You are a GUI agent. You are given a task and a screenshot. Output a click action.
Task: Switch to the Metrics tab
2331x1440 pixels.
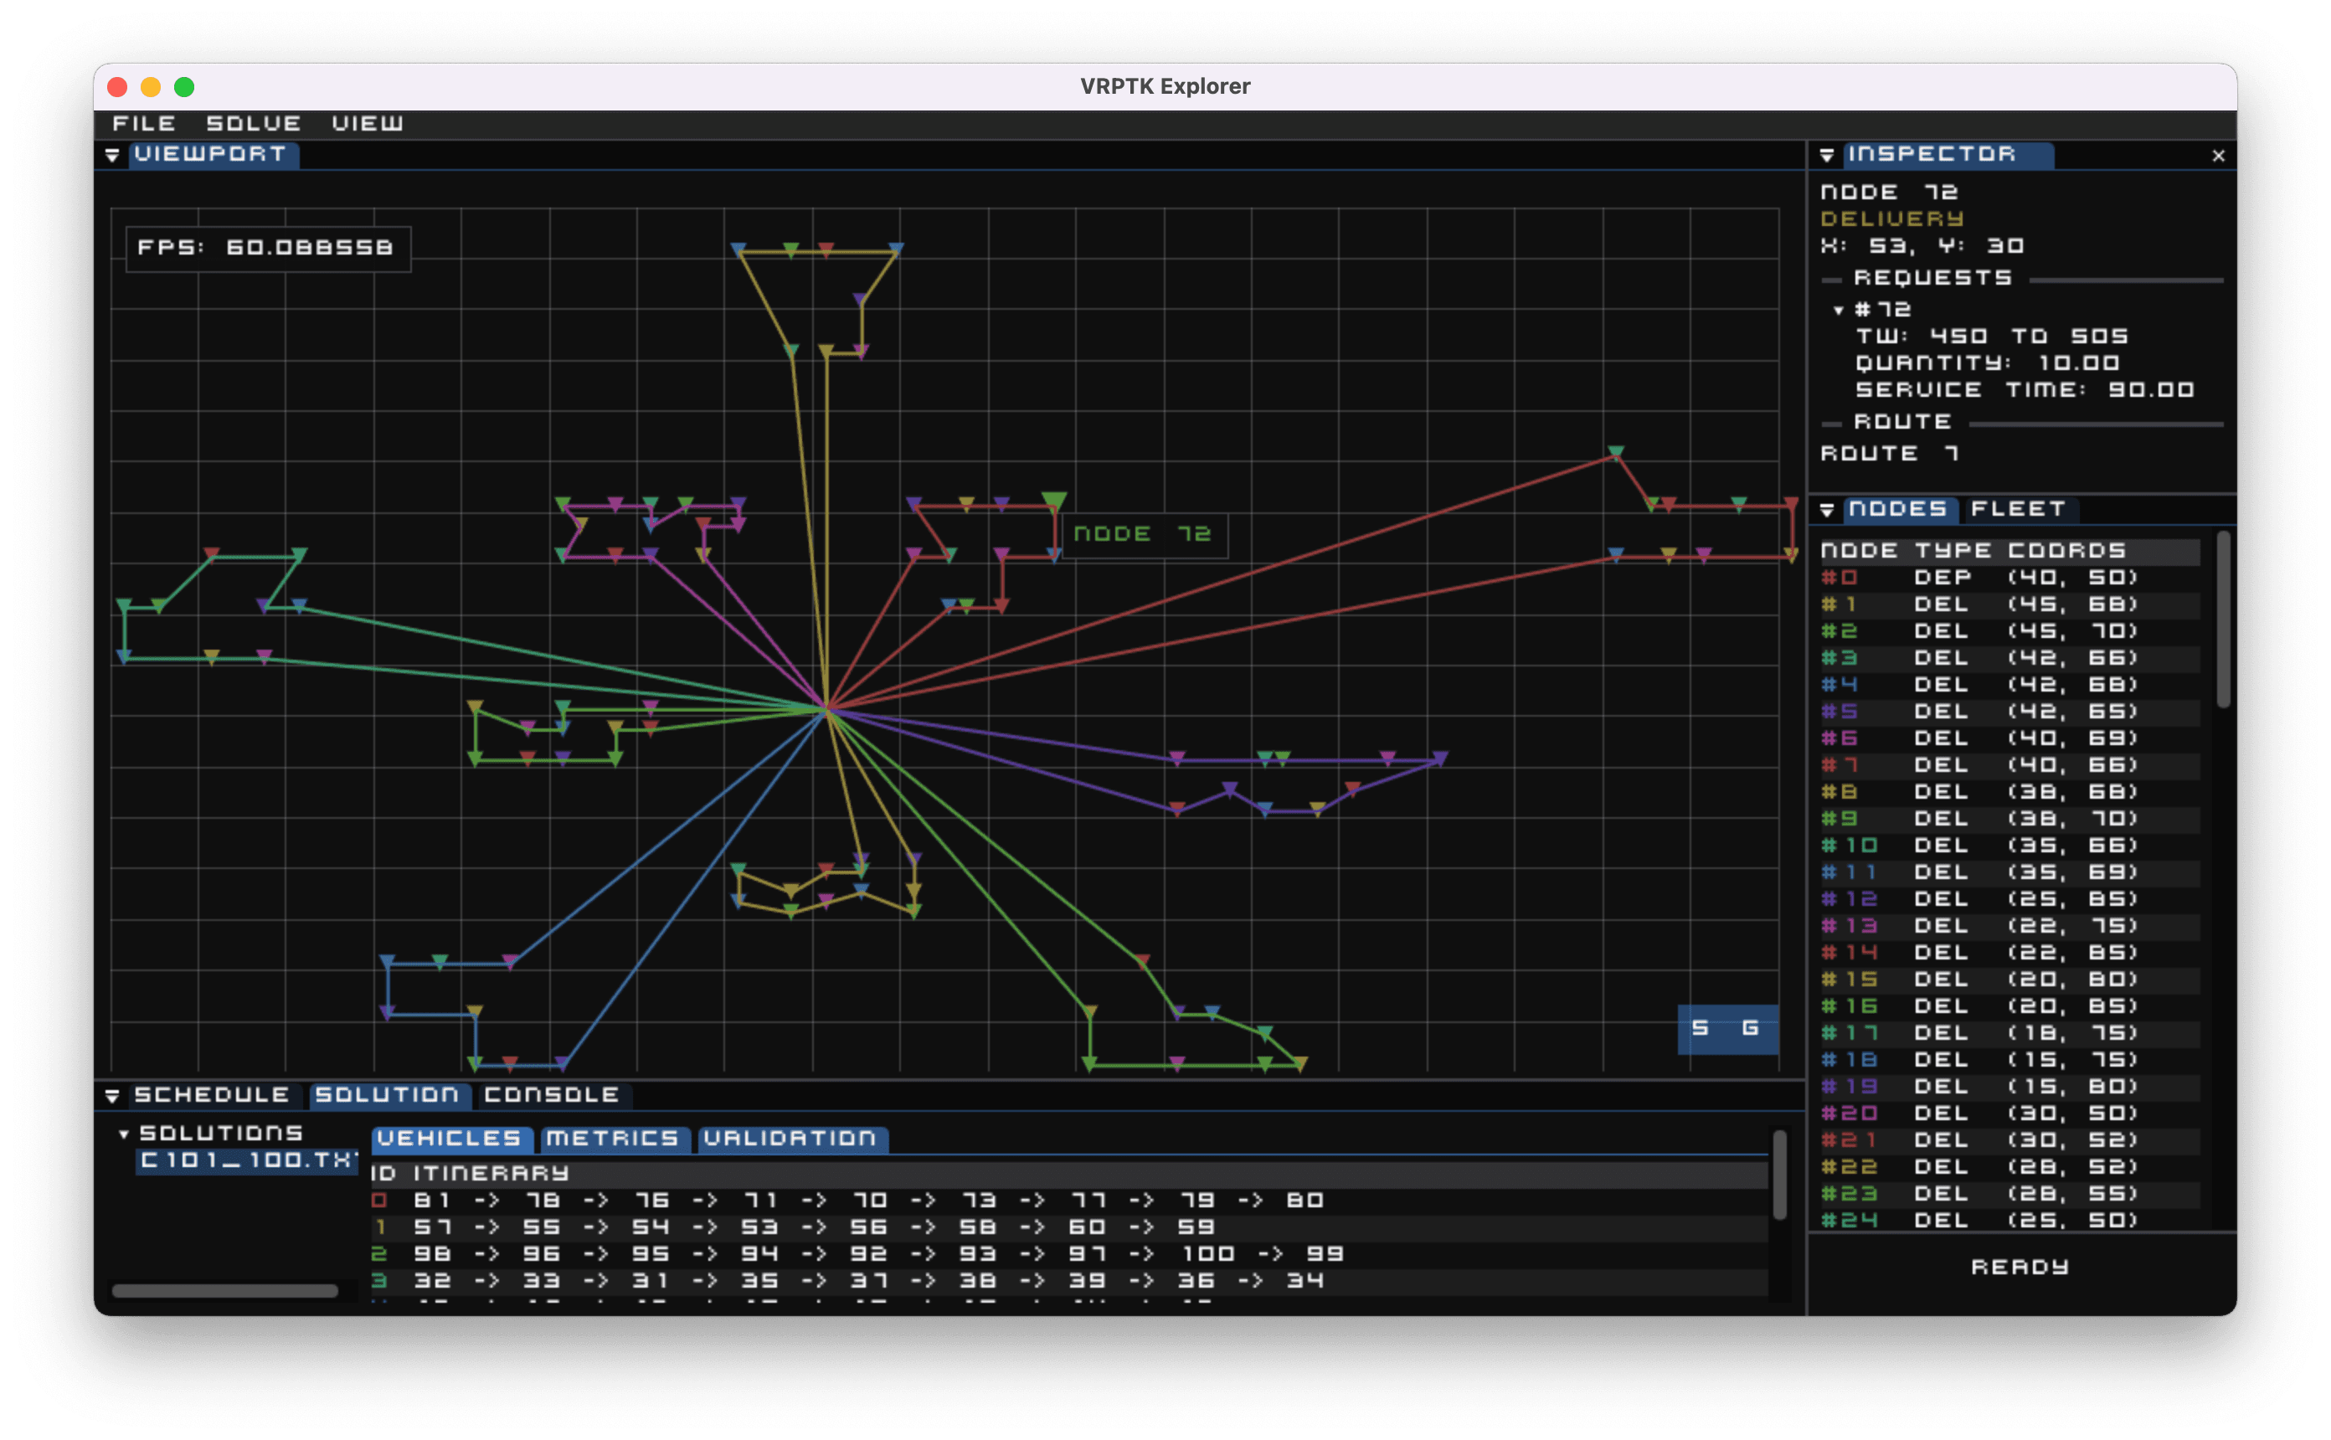612,1139
